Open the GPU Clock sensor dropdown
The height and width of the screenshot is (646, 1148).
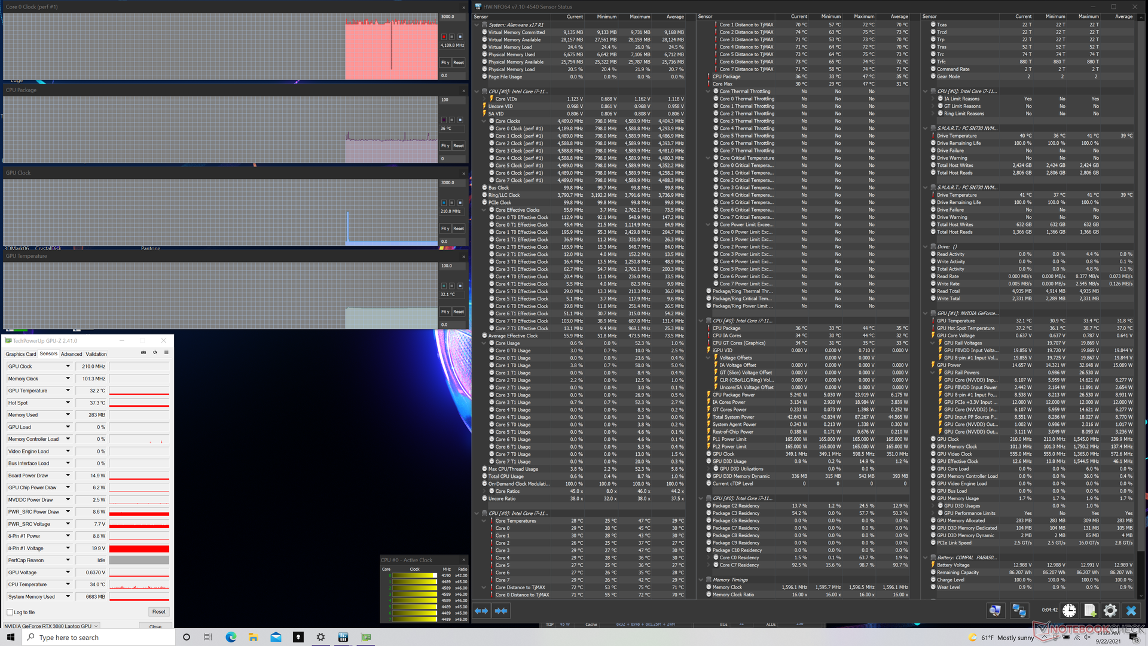68,367
